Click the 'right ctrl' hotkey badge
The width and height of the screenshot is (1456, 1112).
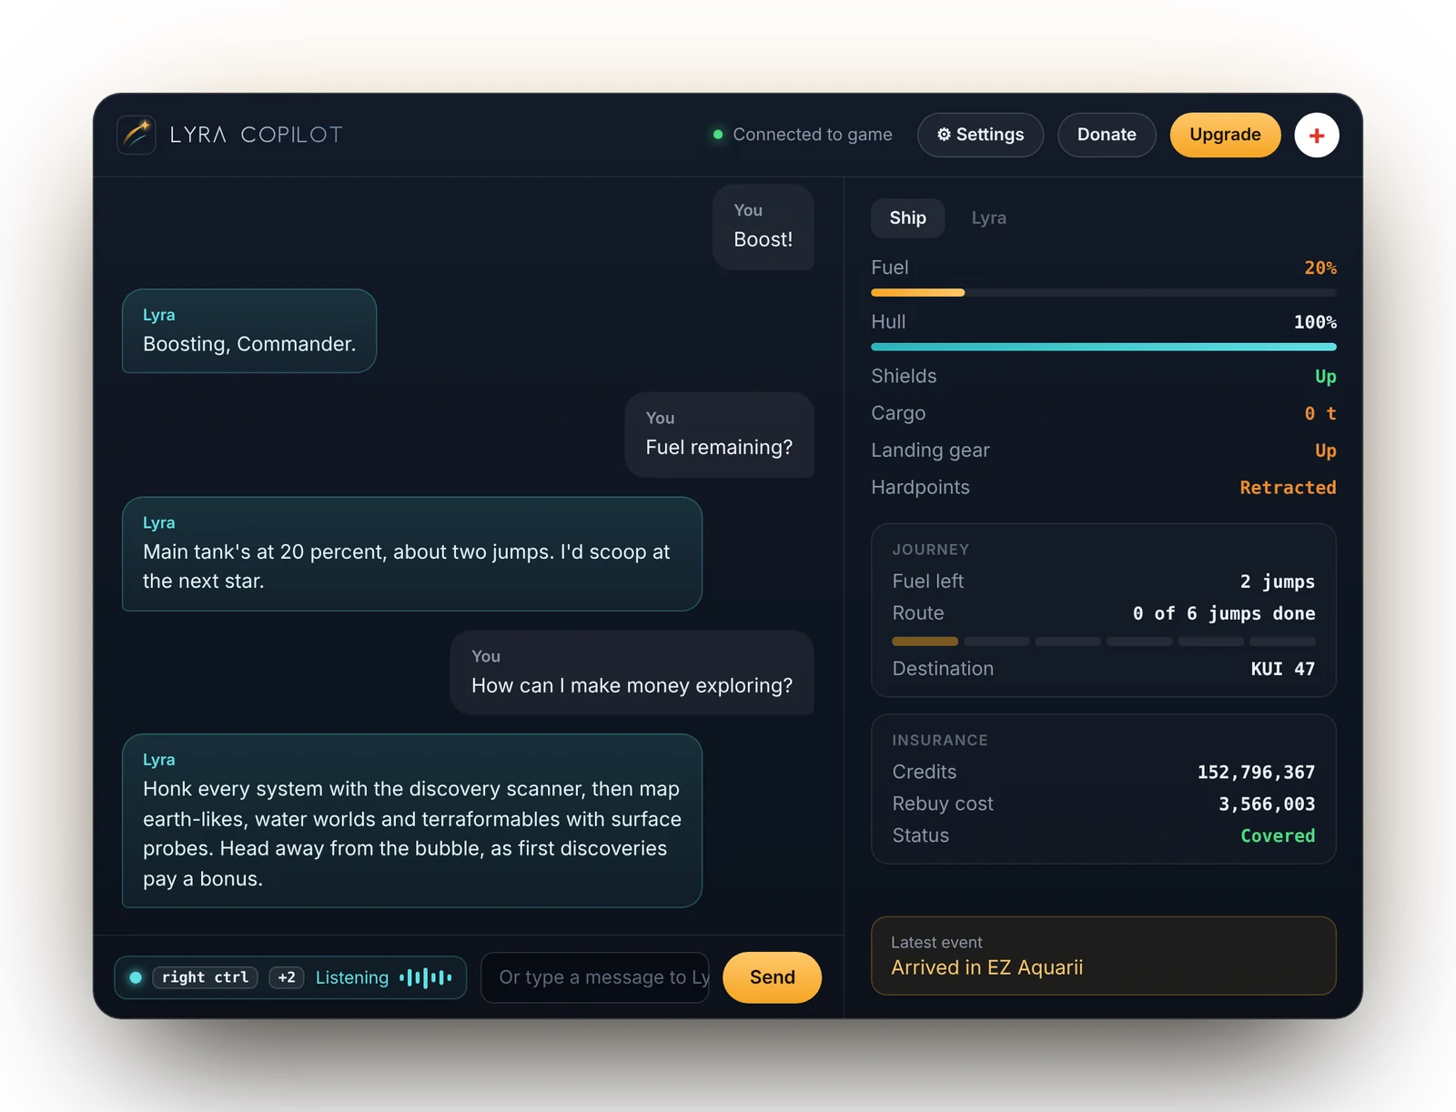coord(205,977)
